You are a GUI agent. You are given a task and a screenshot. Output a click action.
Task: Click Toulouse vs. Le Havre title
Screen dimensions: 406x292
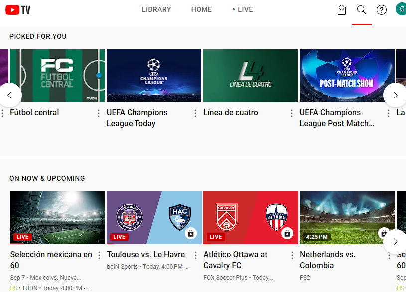(146, 255)
